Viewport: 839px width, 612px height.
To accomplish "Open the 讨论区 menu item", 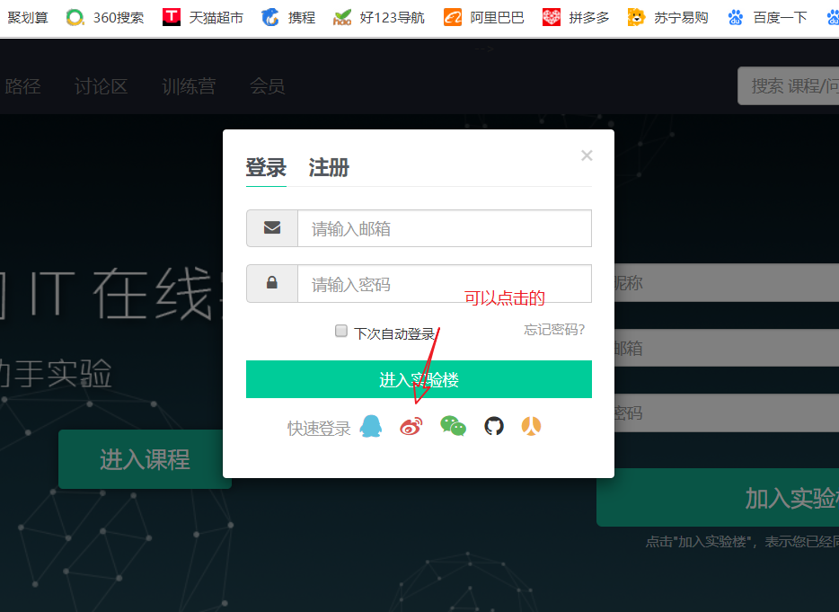I will 101,86.
